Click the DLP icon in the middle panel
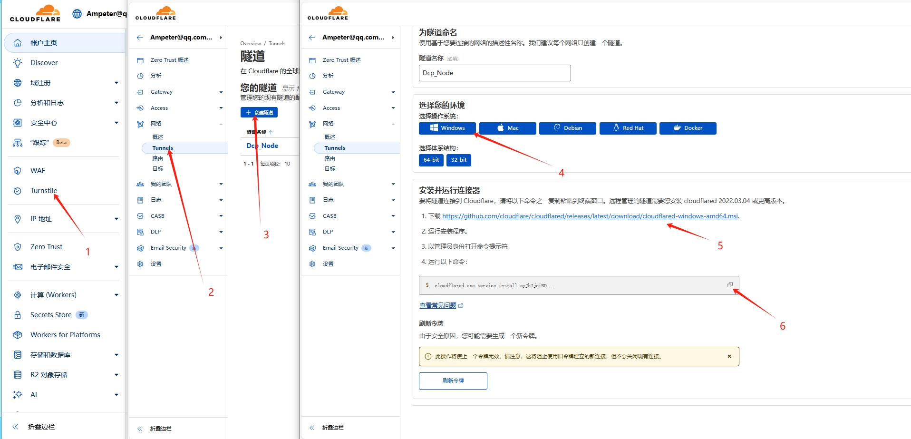 click(140, 232)
